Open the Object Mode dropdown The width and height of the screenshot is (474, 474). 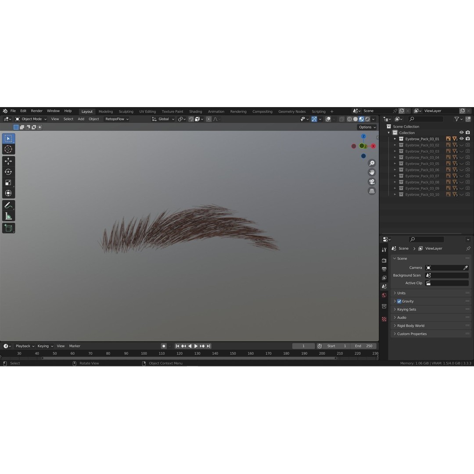(x=31, y=119)
